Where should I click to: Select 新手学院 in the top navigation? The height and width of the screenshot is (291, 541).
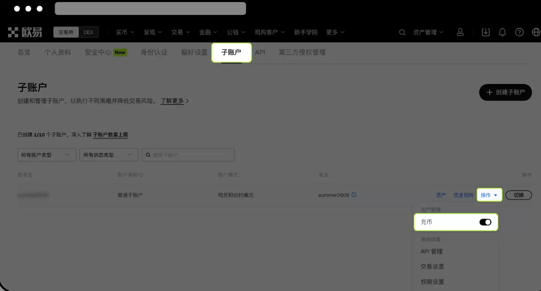pyautogui.click(x=306, y=32)
